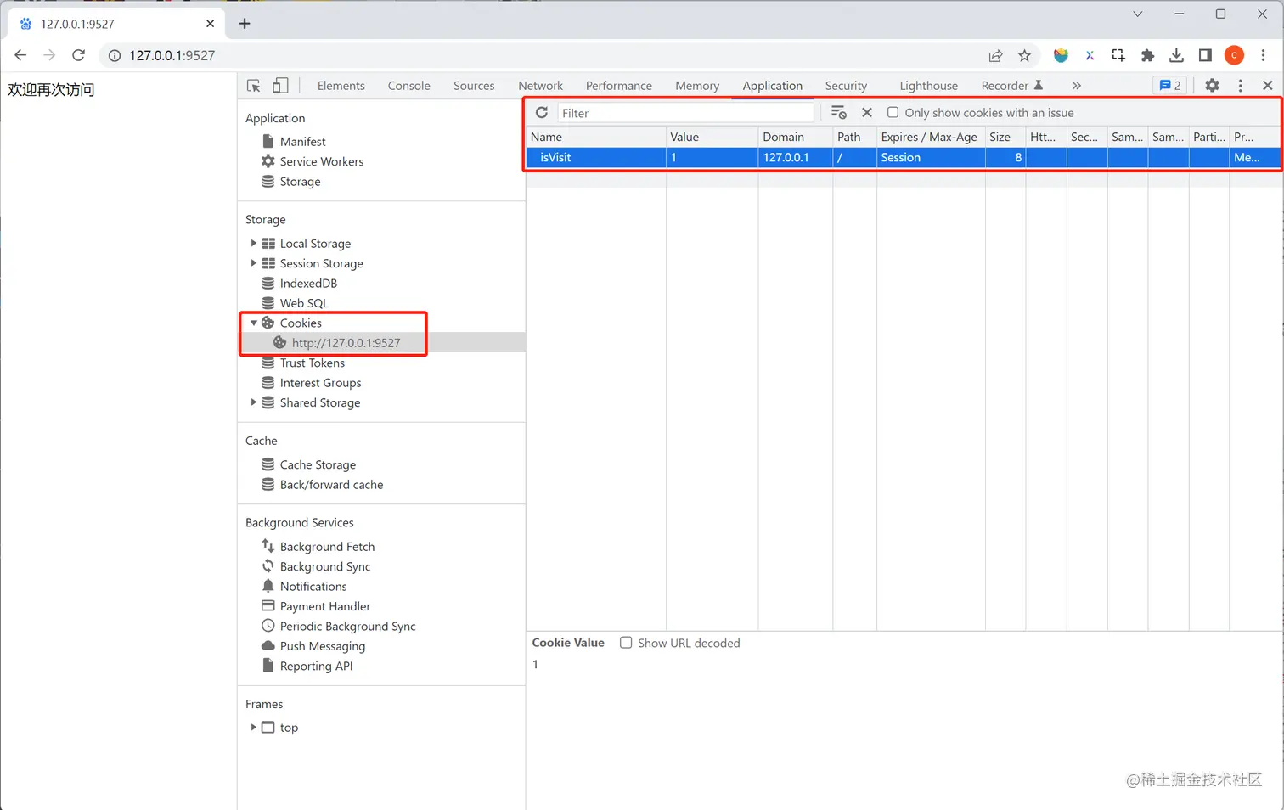Click the cookie Filter input

(x=685, y=113)
